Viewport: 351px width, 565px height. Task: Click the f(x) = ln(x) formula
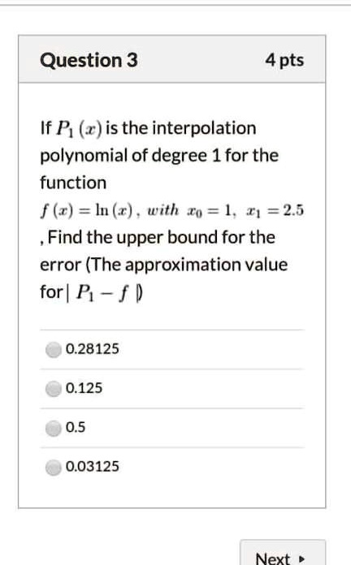92,210
